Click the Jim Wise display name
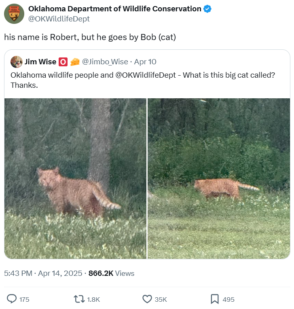This screenshot has width=294, height=309. (40, 62)
